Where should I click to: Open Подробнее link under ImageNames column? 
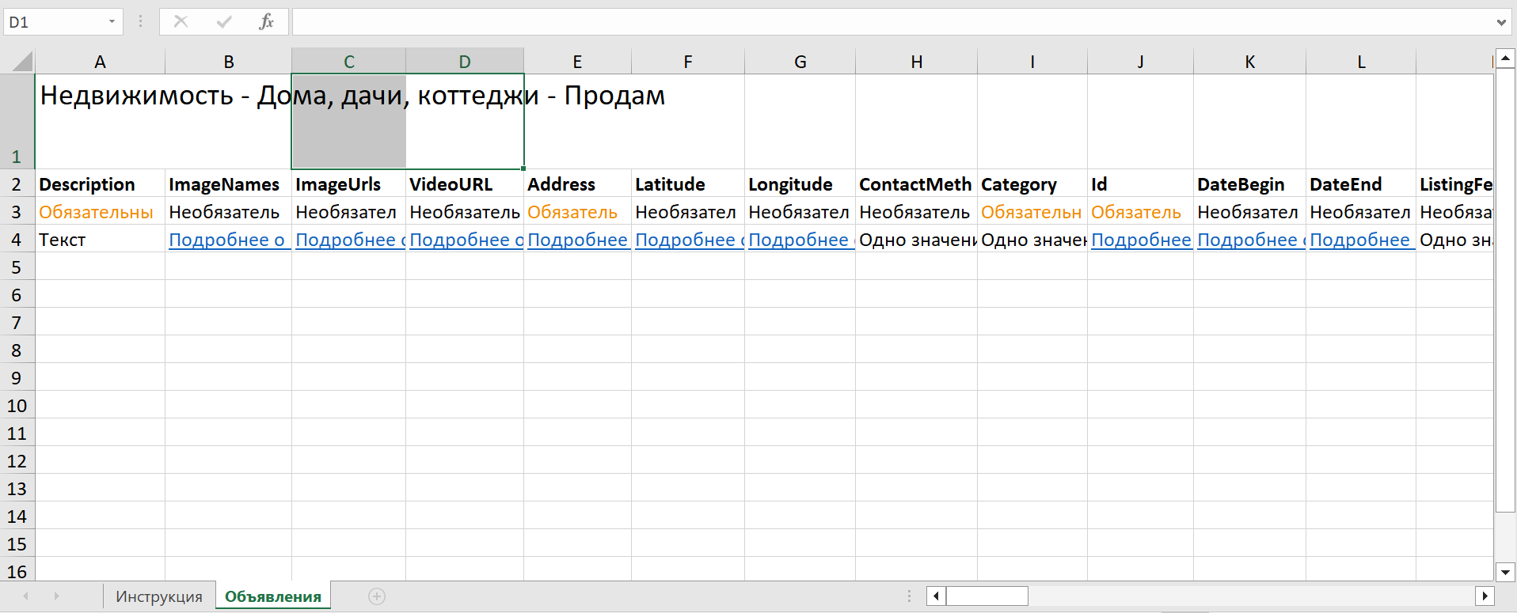point(226,240)
